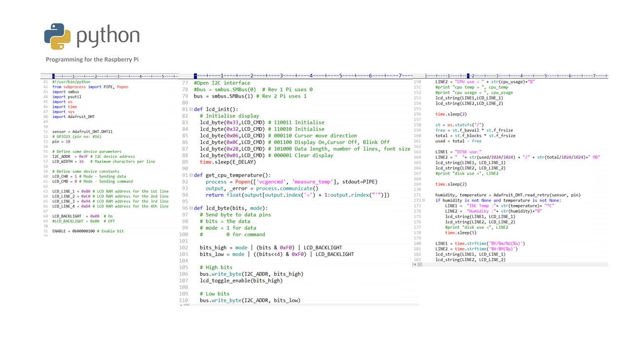Viewport: 631px width, 355px height.
Task: Collapse the lcd_init function fold marker
Action: point(191,109)
